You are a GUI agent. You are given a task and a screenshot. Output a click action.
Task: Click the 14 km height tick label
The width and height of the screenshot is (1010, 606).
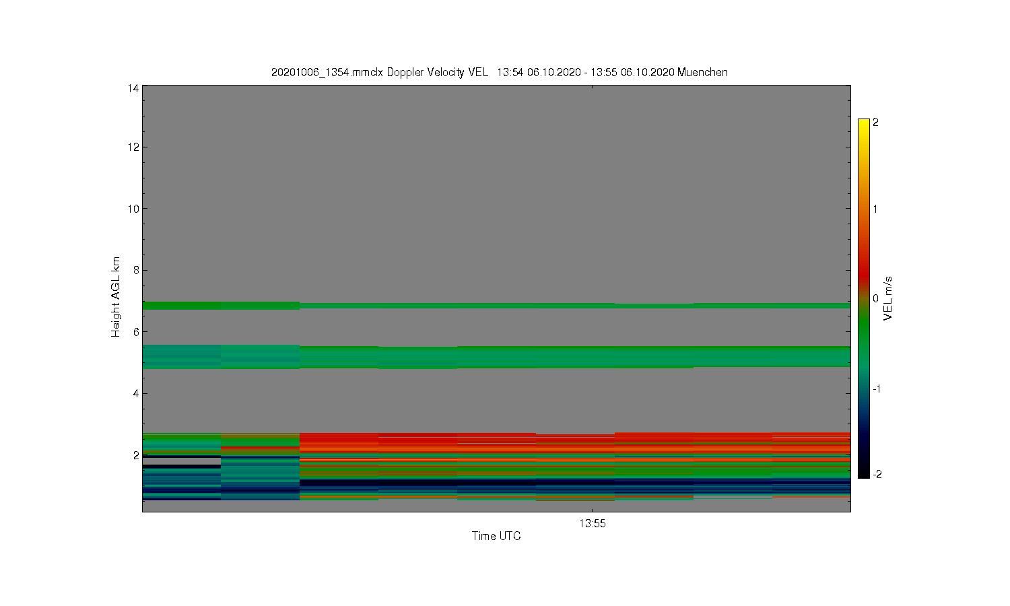(133, 88)
